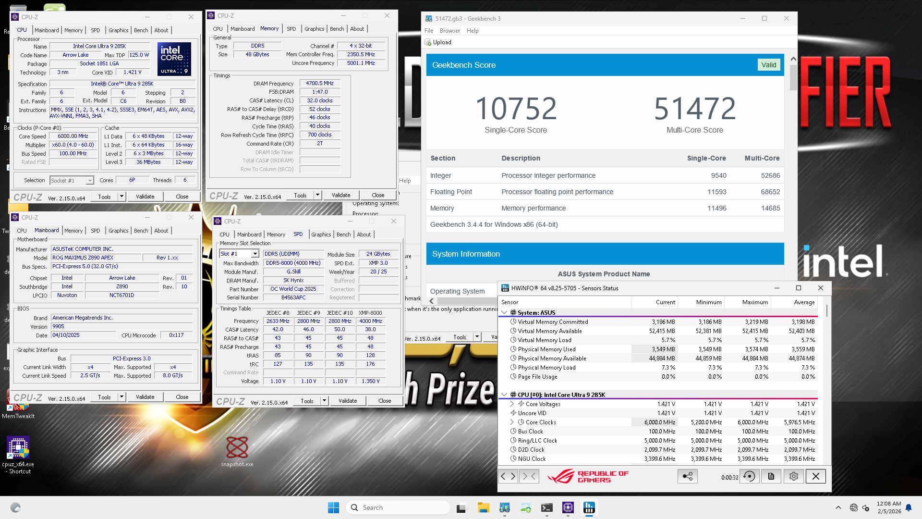
Task: Click the Windows Start button
Action: click(333, 507)
